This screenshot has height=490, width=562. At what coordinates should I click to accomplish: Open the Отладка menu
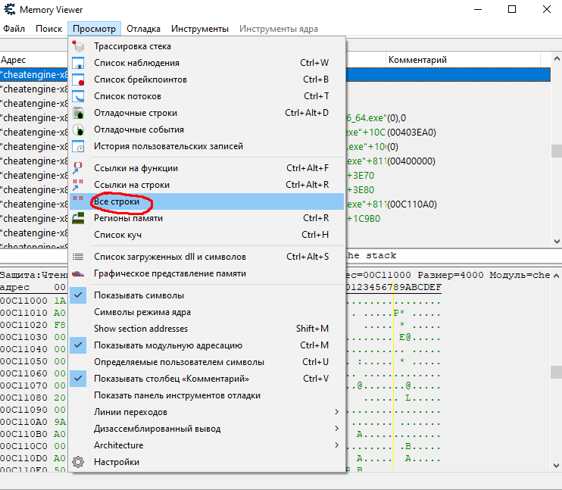pos(143,29)
